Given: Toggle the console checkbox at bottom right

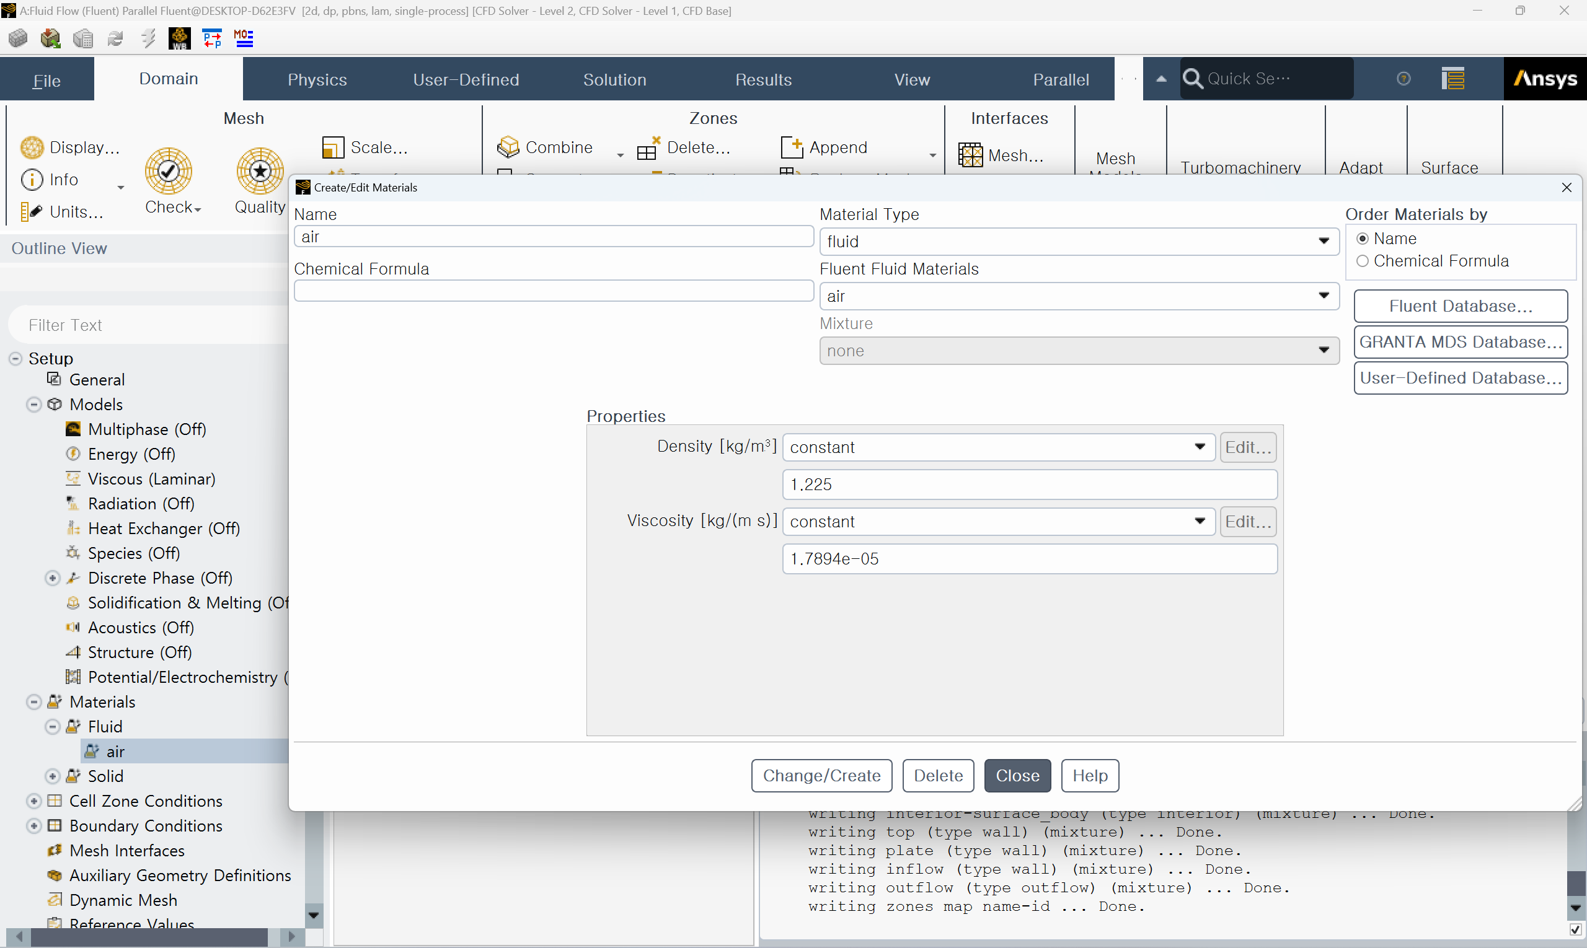Looking at the screenshot, I should [x=1575, y=929].
